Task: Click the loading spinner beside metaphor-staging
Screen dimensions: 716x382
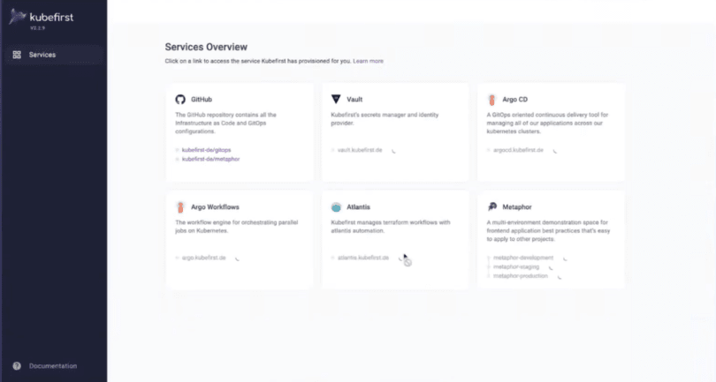Action: [x=551, y=267]
